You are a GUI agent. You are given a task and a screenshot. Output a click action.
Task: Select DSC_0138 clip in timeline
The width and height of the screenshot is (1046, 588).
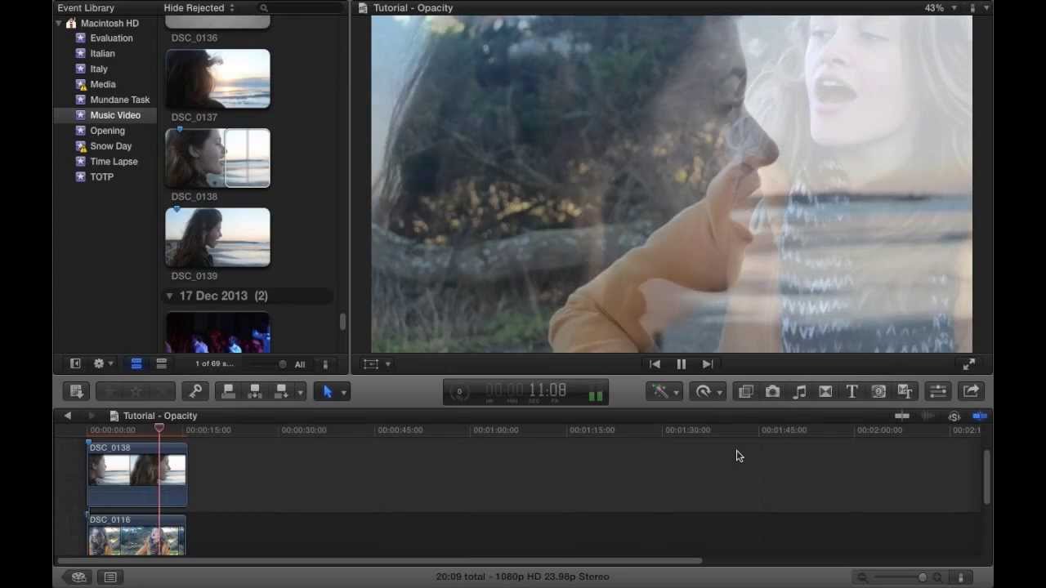click(x=137, y=474)
